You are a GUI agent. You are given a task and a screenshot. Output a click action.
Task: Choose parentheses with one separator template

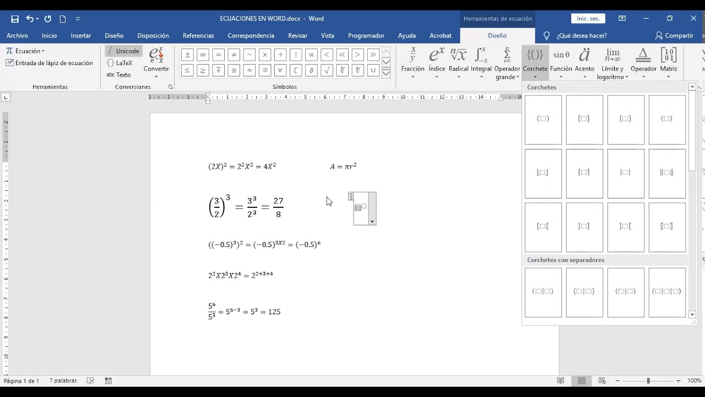[543, 293]
